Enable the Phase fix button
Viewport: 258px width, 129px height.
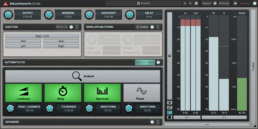[142, 93]
